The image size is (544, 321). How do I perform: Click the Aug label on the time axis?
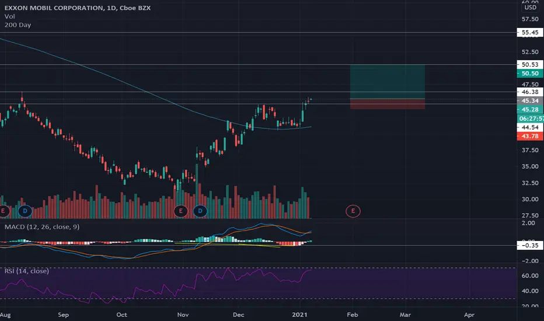[x=5, y=315]
